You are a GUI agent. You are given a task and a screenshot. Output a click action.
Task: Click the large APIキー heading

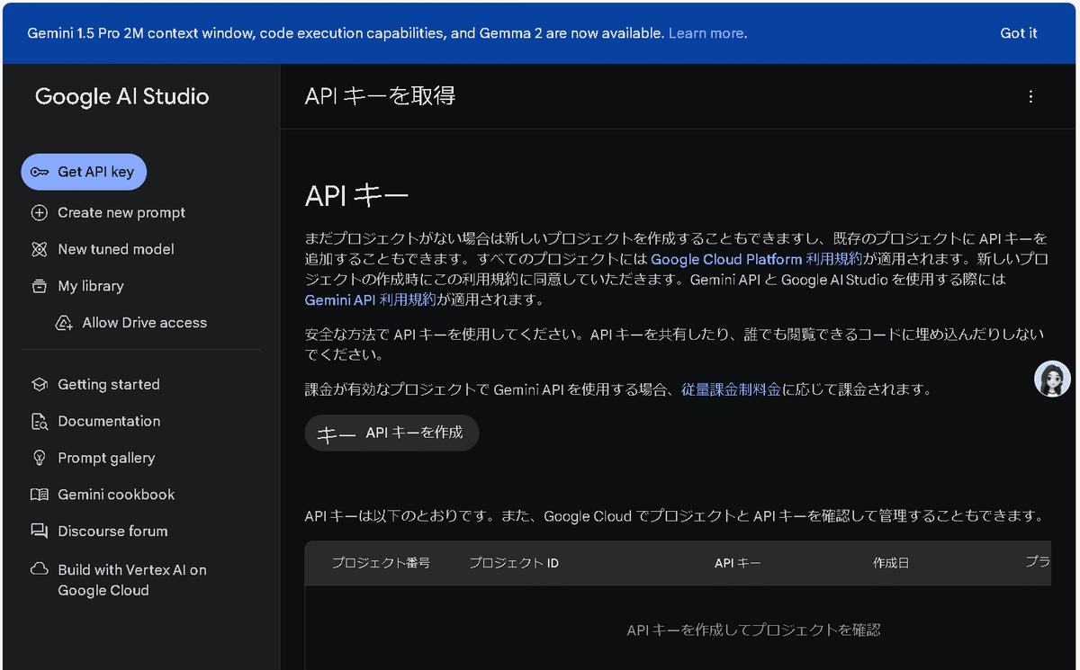tap(356, 196)
